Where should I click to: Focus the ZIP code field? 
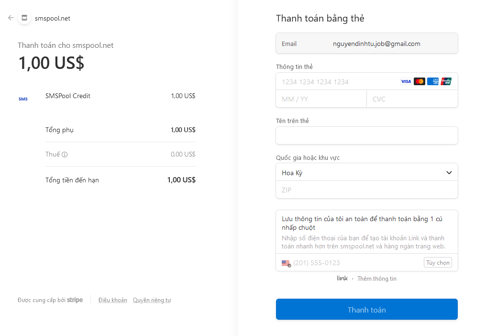[367, 190]
